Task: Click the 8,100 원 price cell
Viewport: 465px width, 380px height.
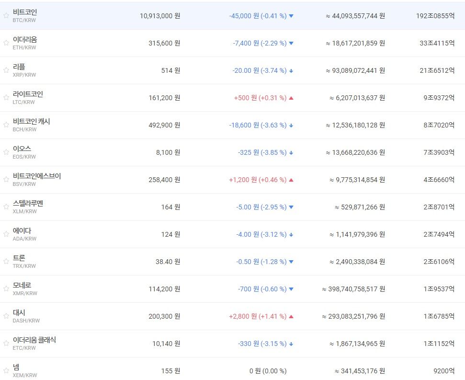Action: [168, 152]
